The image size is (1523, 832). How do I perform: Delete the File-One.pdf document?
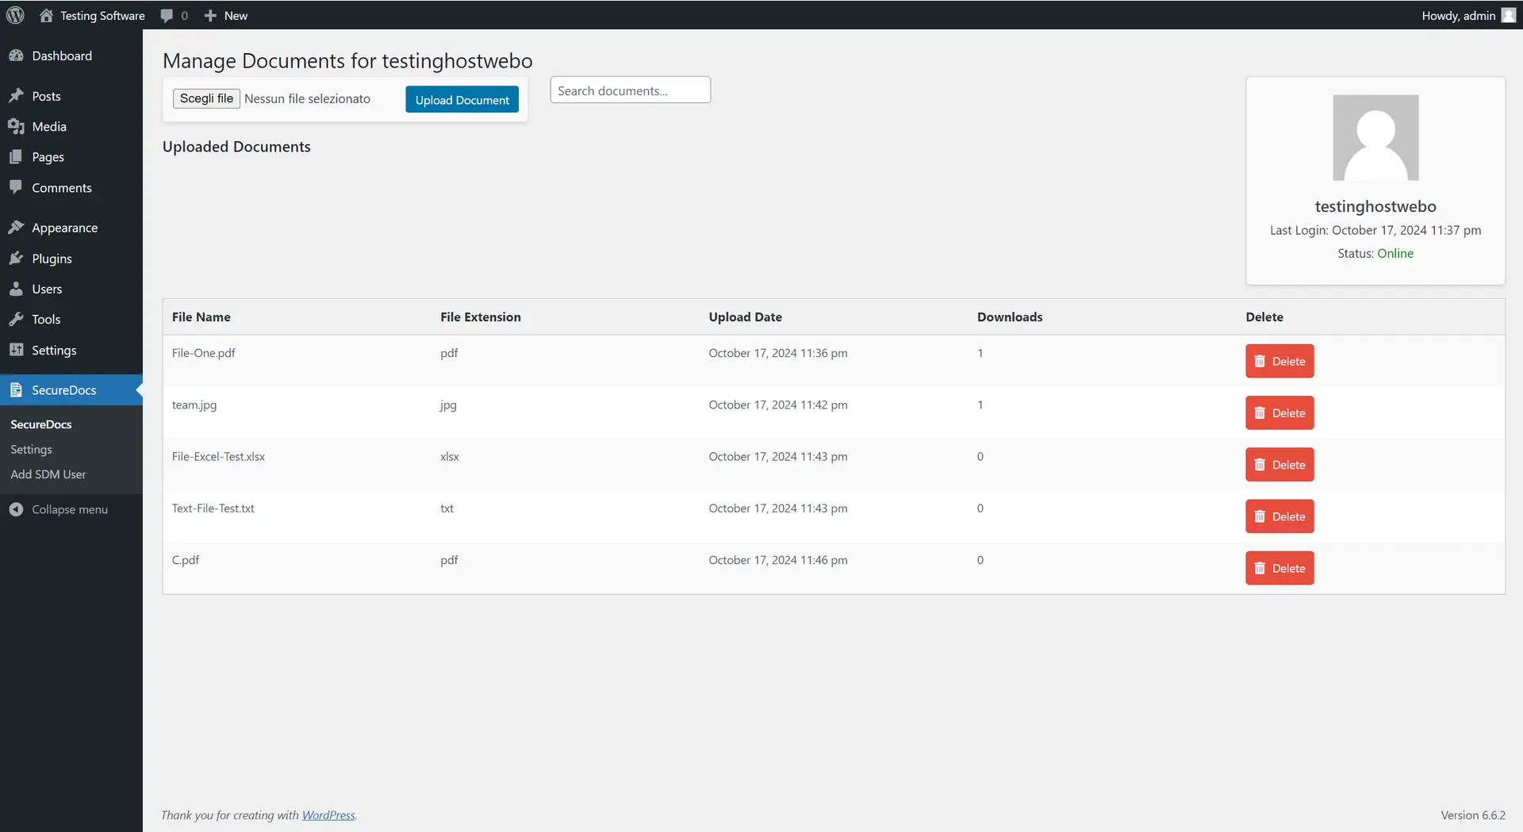tap(1279, 362)
